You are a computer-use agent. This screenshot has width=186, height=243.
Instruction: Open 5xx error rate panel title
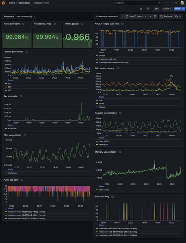pos(11,96)
